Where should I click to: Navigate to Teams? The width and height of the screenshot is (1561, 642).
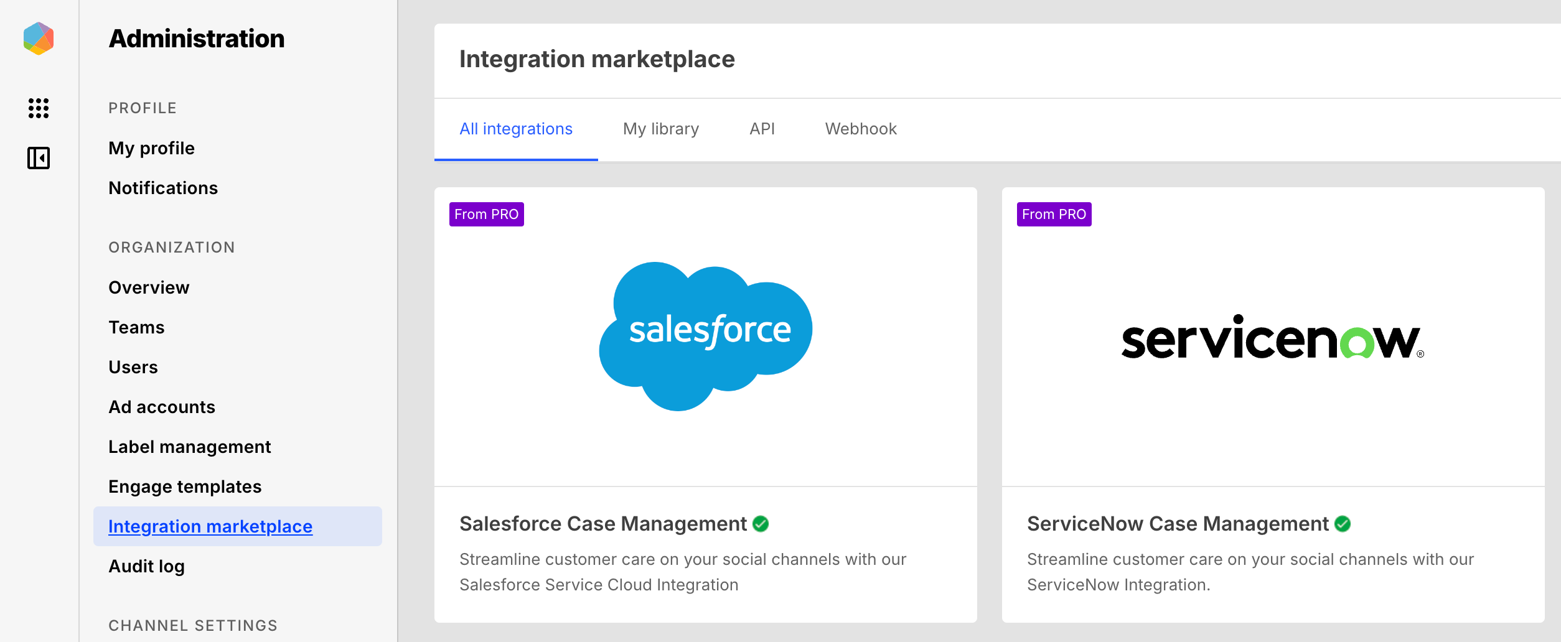(136, 327)
